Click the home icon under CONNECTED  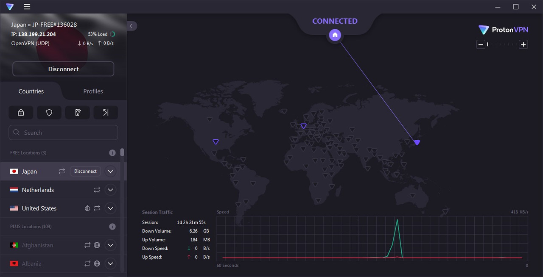click(335, 35)
